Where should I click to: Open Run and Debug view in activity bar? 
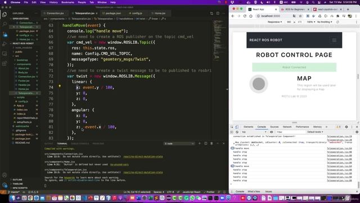4,44
